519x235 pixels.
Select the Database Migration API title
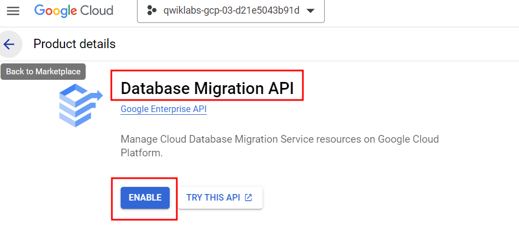tap(207, 89)
